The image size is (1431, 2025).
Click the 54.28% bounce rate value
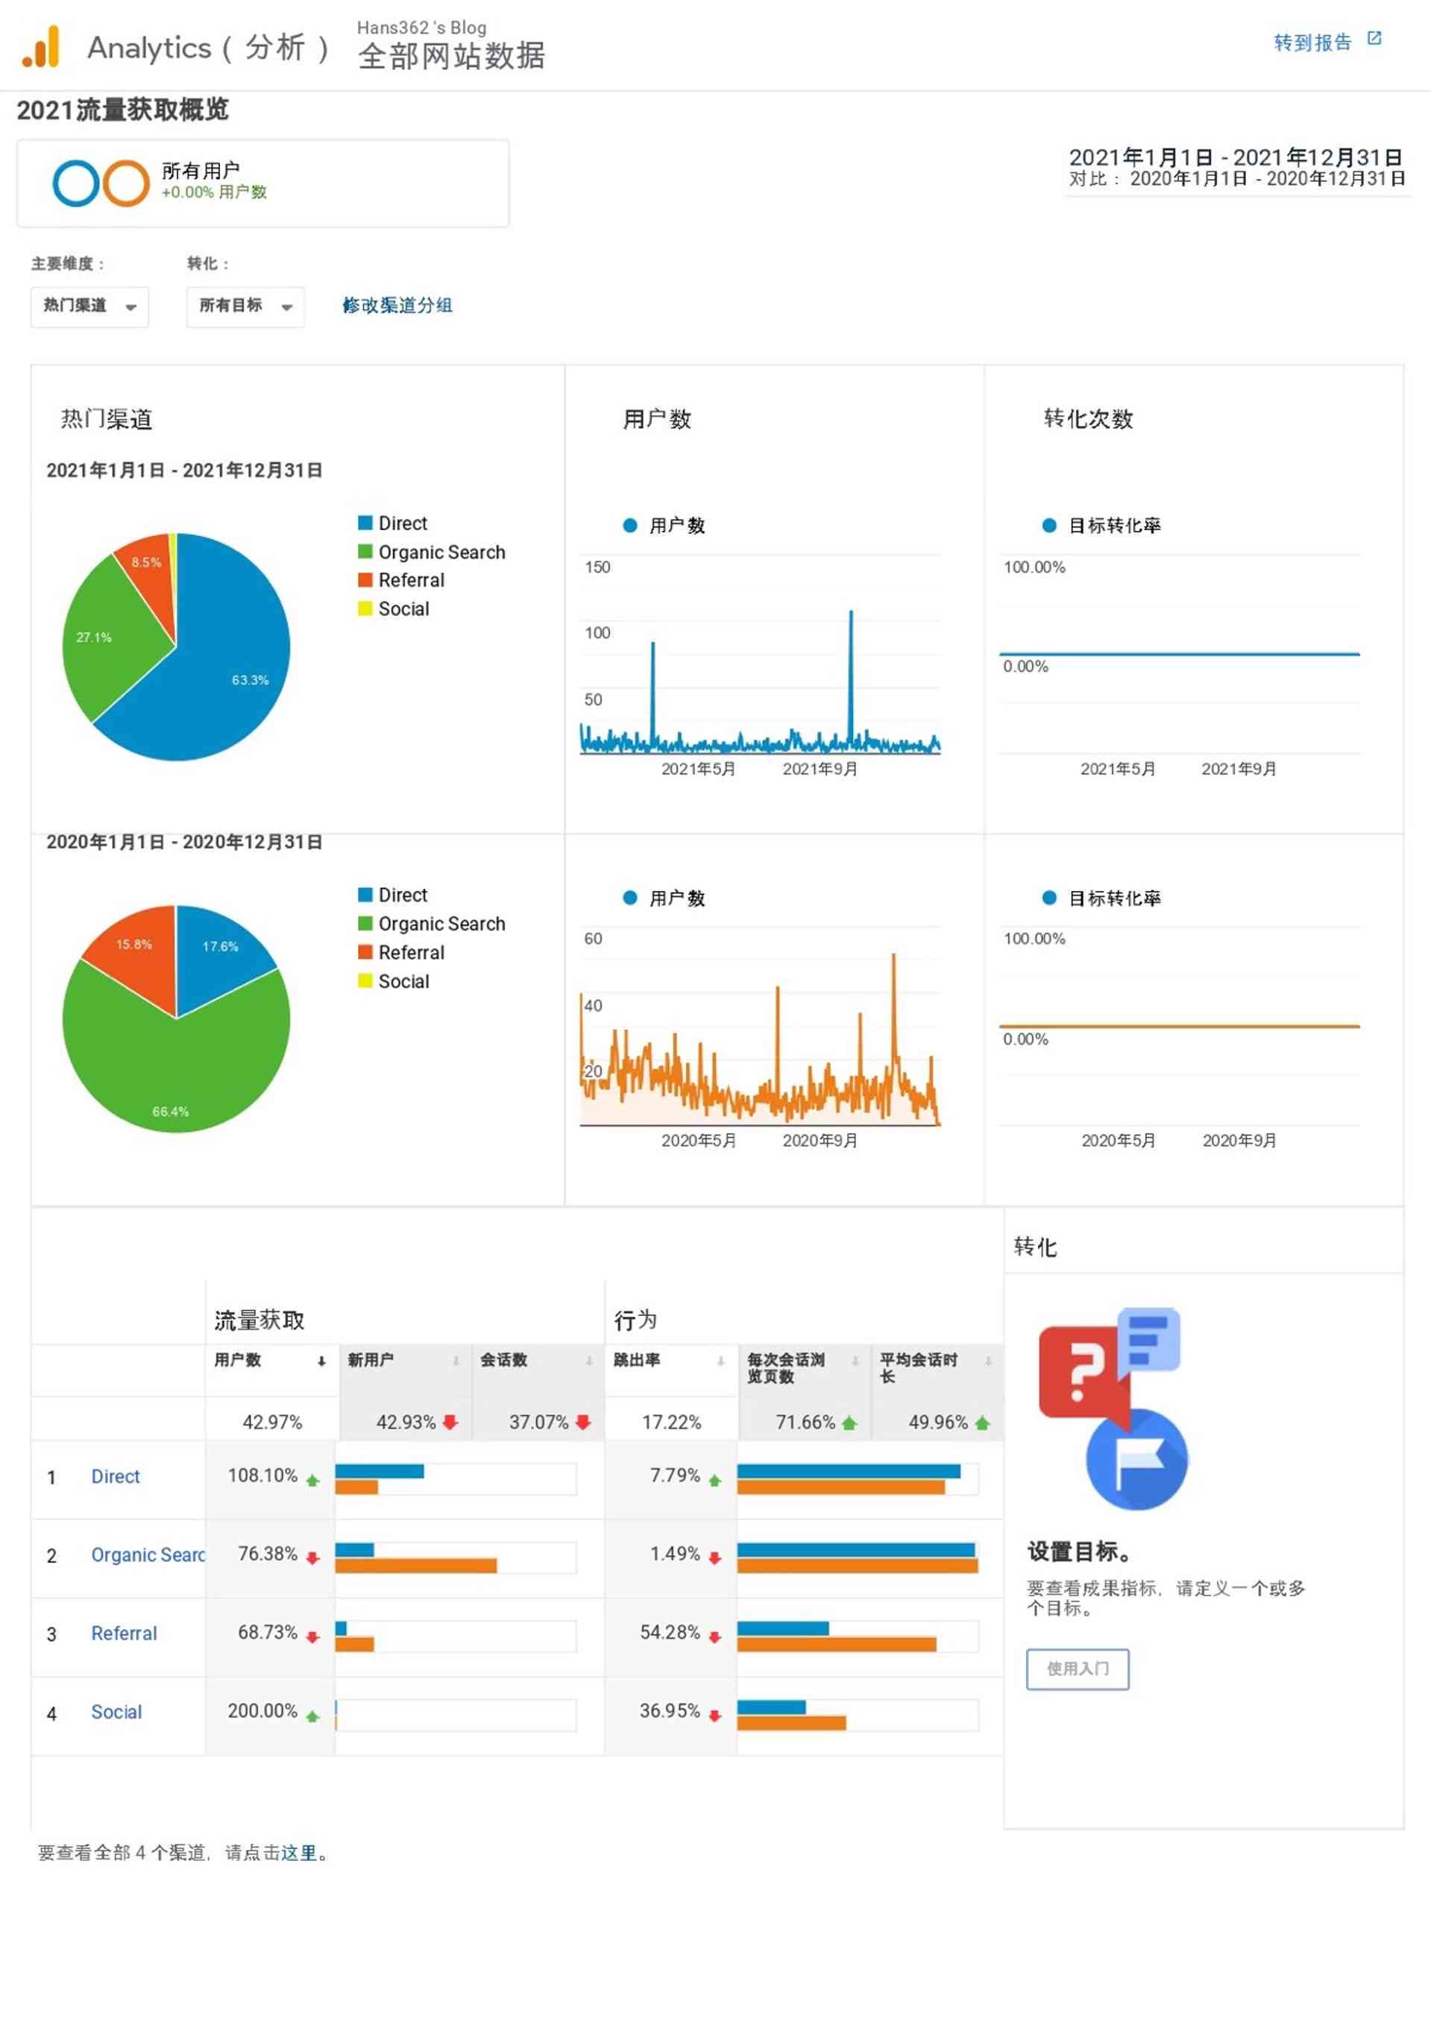pyautogui.click(x=670, y=1634)
